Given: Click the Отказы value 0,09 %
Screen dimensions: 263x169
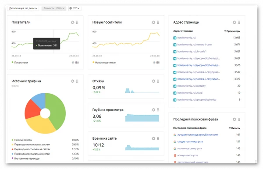Looking at the screenshot, I should click(99, 88).
